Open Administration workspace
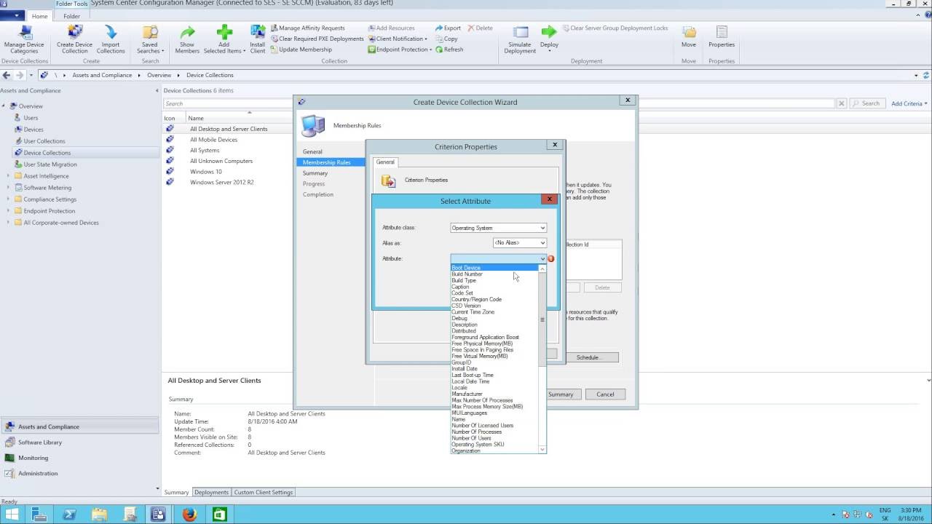This screenshot has height=524, width=932. tap(38, 473)
